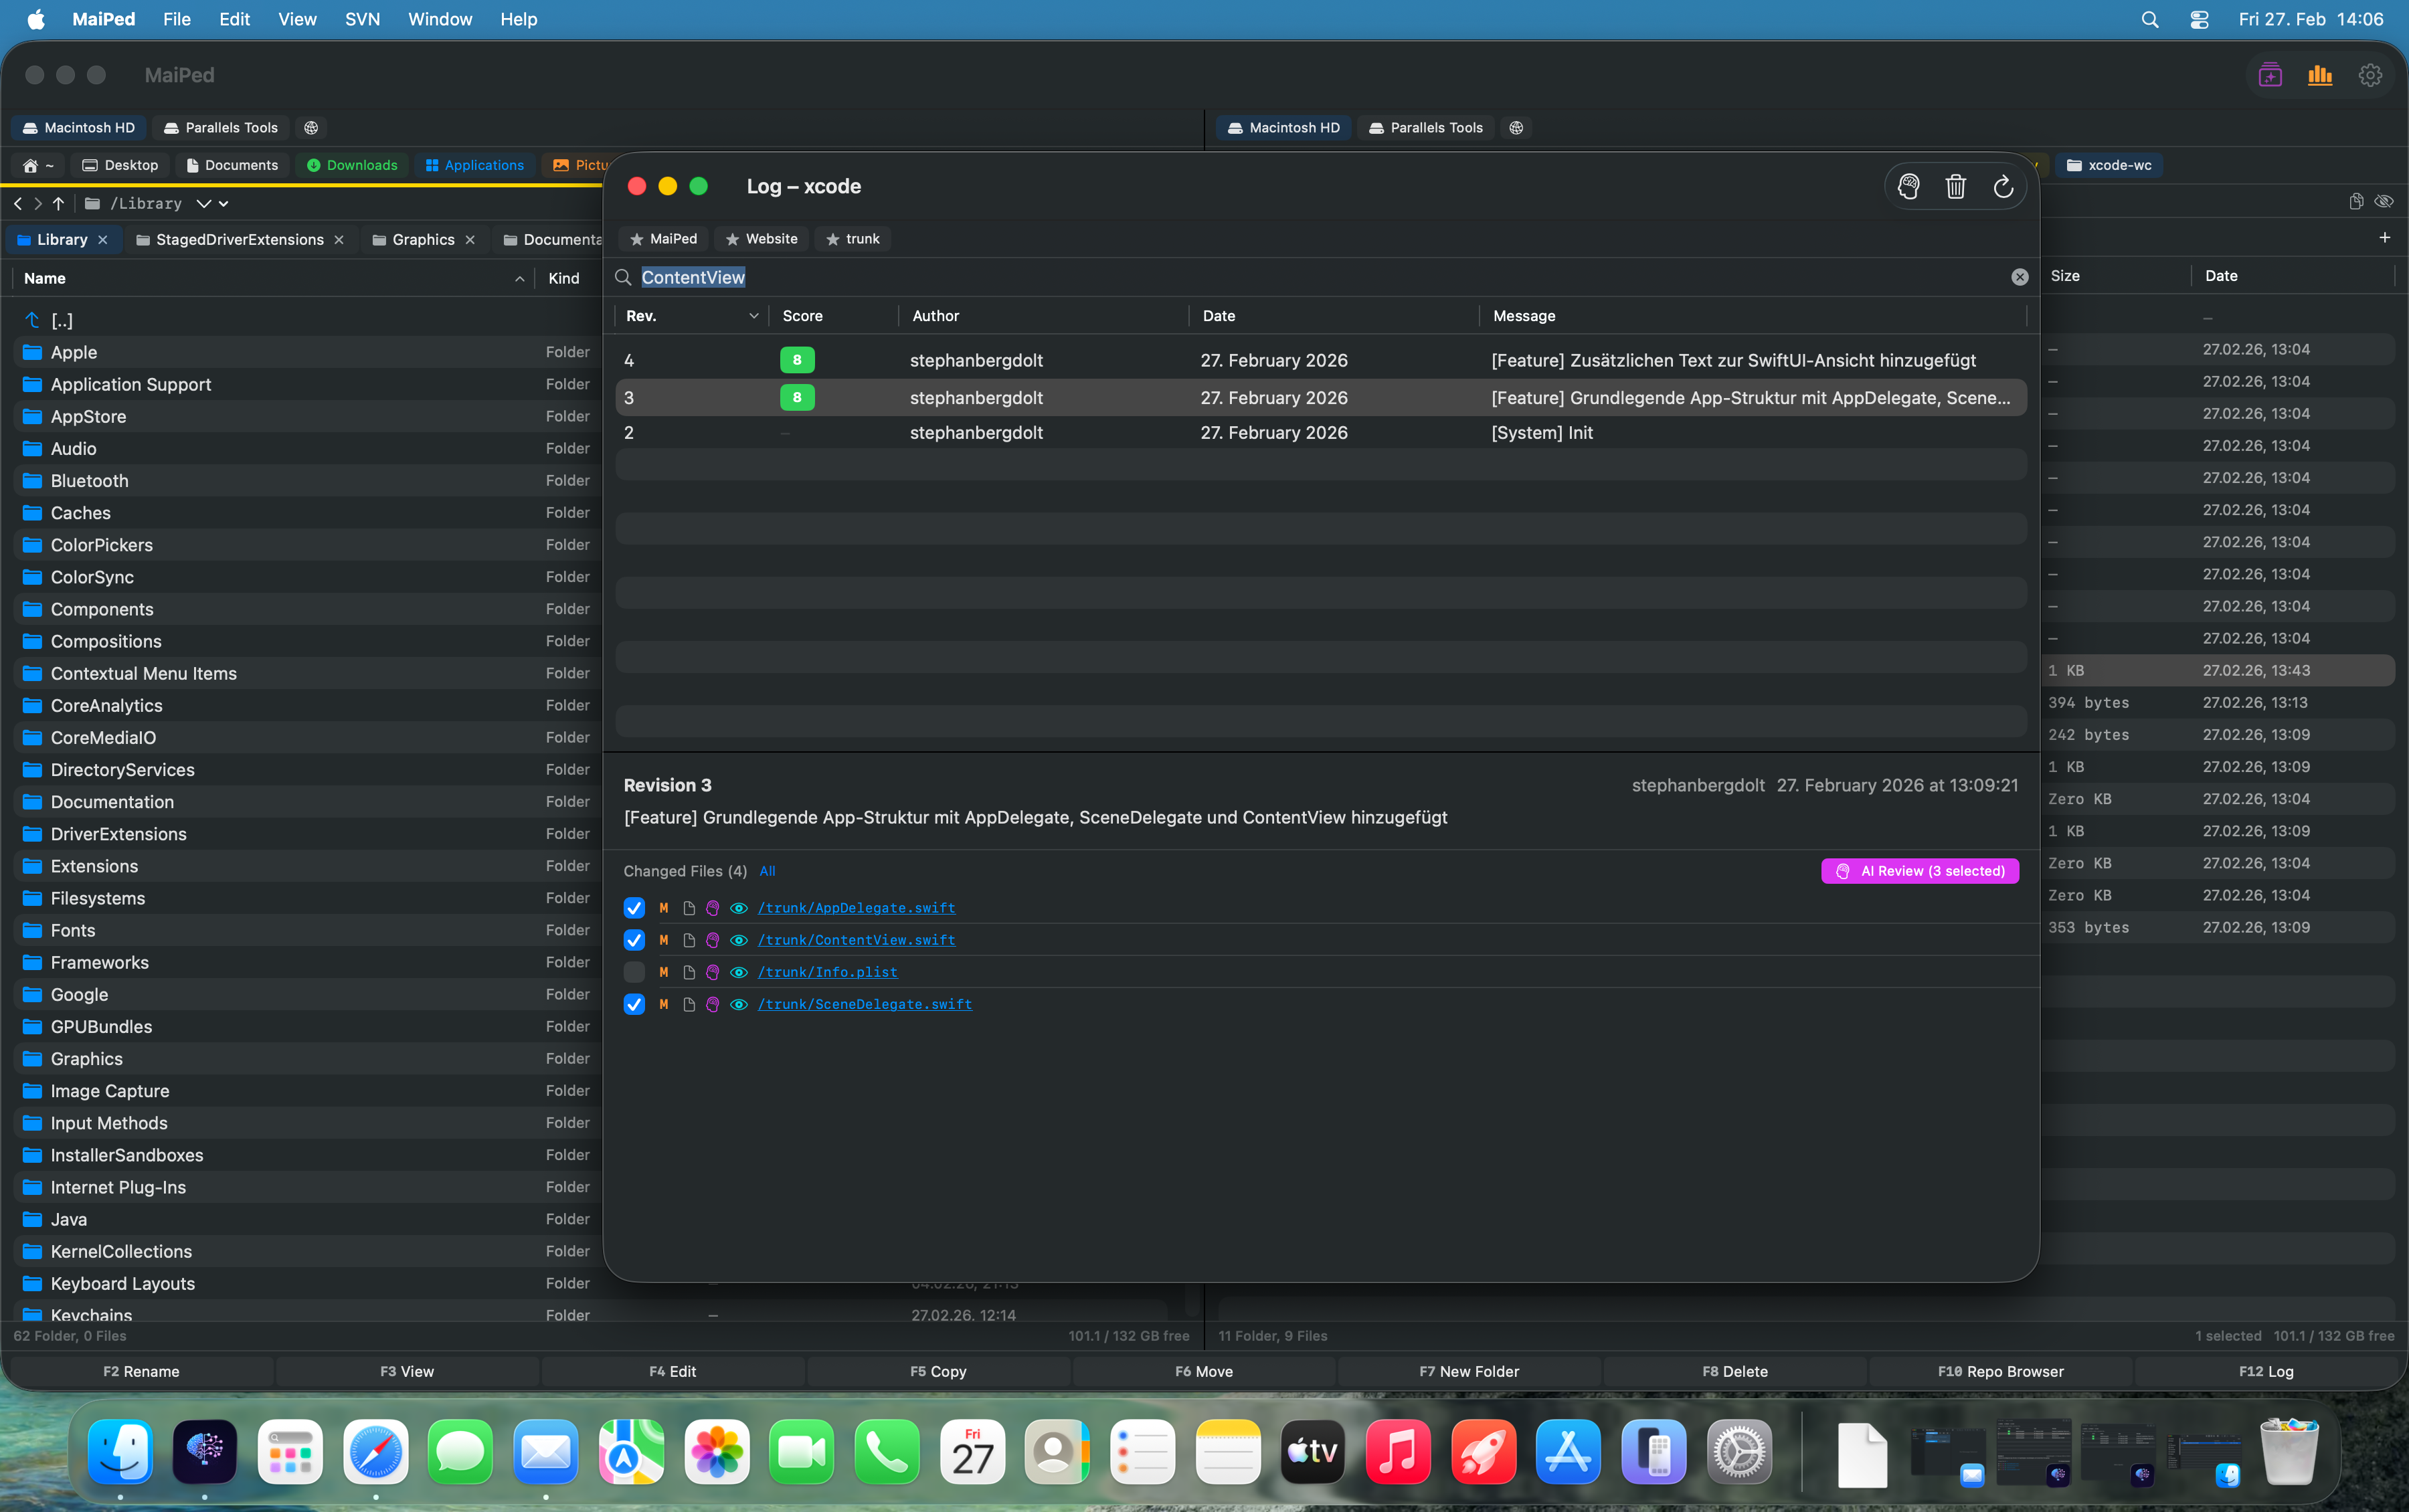
Task: Click the xcode-wc repository badge
Action: click(2110, 165)
